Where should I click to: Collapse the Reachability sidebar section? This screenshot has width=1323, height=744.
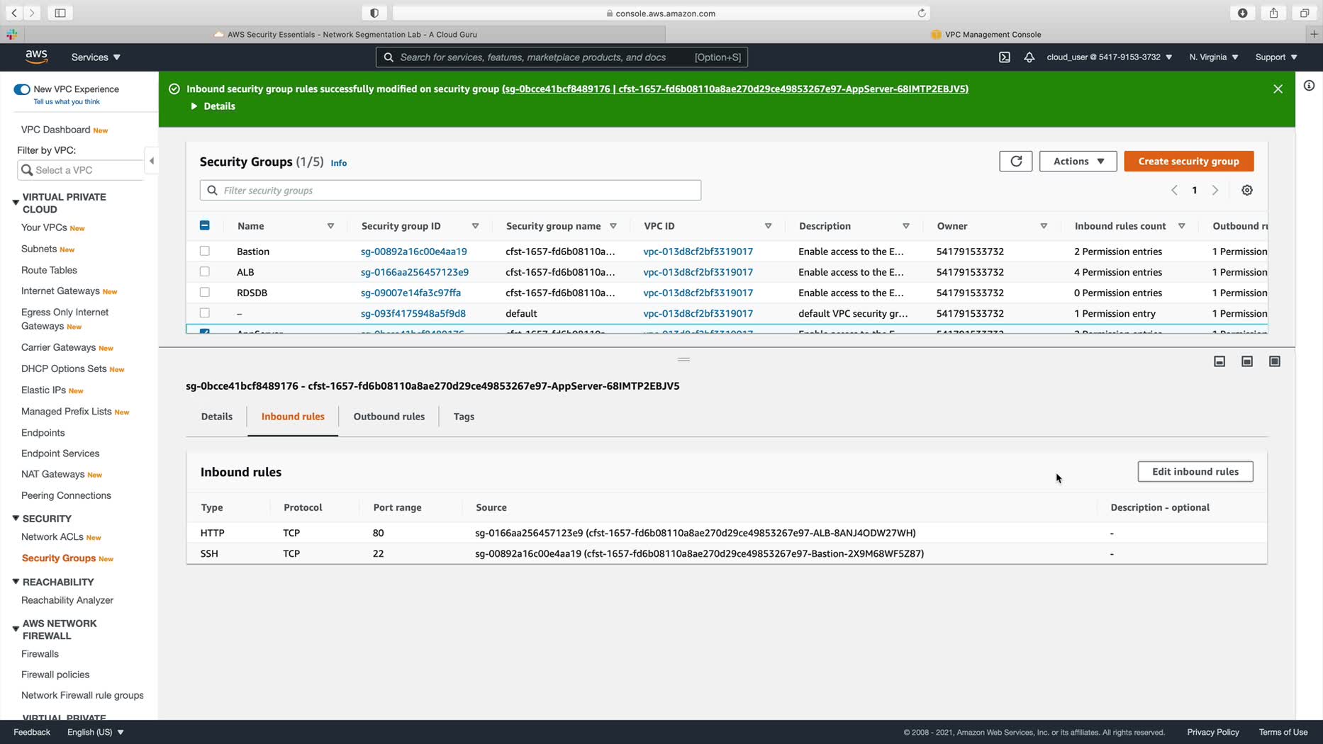point(16,582)
